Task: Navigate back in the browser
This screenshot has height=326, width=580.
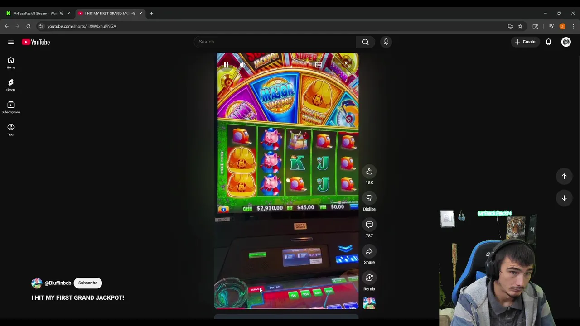Action: point(7,26)
